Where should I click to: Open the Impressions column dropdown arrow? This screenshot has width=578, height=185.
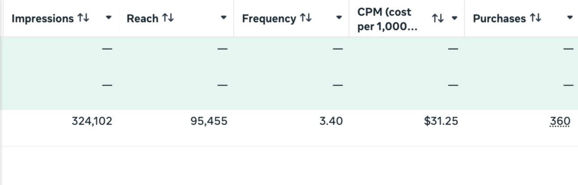[109, 18]
